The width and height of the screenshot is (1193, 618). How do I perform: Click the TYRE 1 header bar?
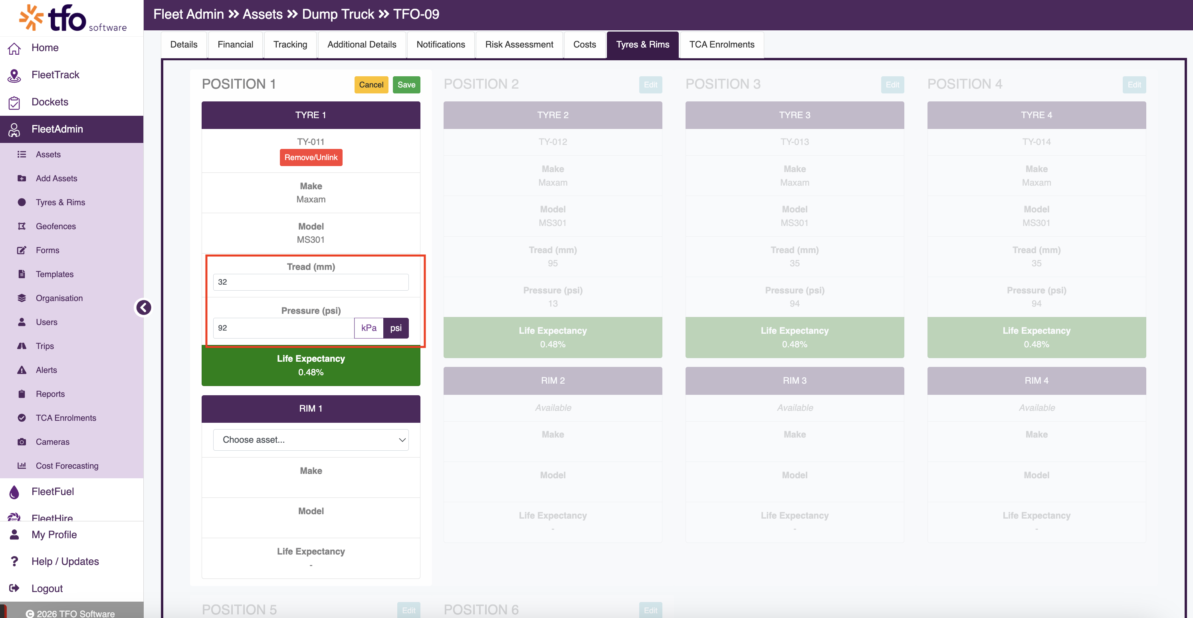coord(311,115)
